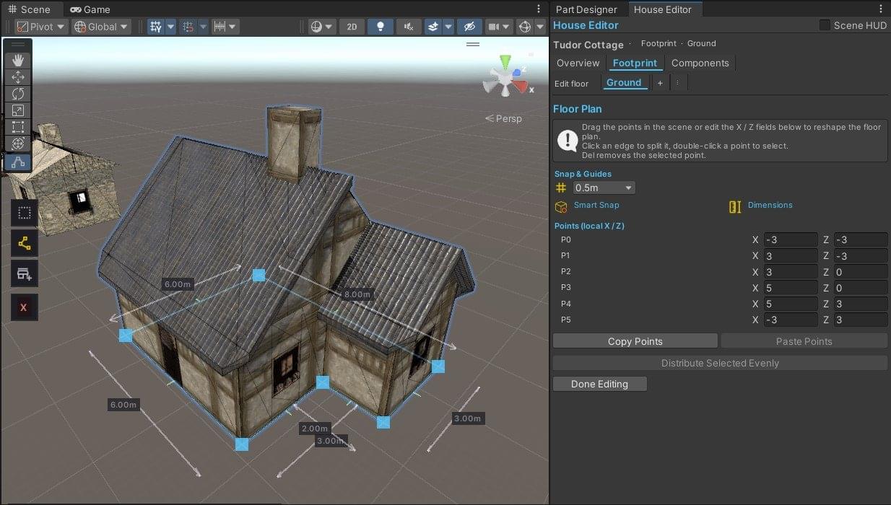Toggle Persp projection label
891x505 pixels.
pos(503,118)
